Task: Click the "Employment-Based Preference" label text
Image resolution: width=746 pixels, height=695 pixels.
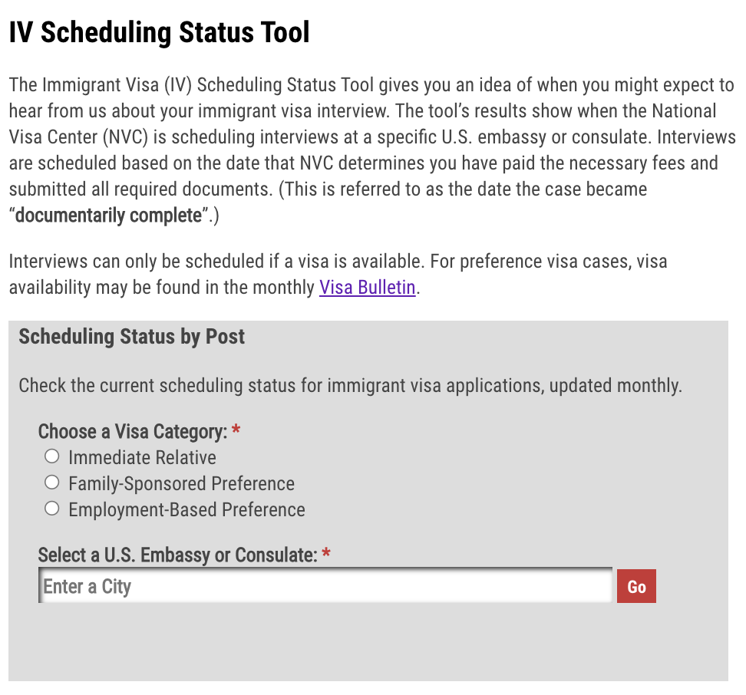Action: tap(186, 510)
